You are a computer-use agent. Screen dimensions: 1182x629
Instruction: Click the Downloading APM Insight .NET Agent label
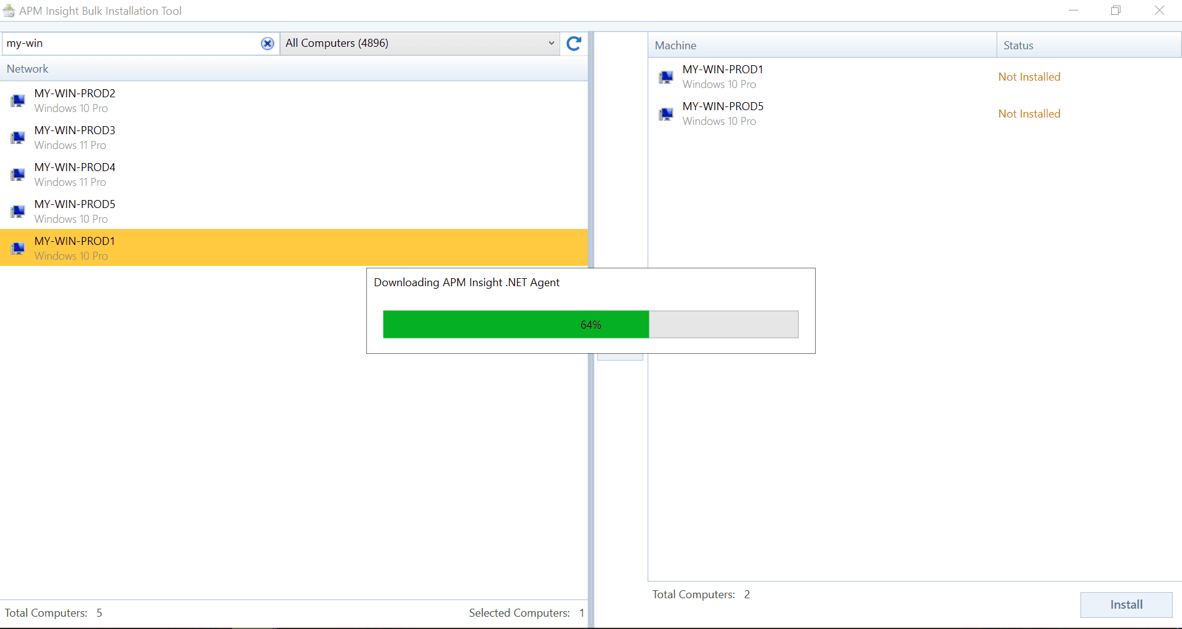pos(467,282)
